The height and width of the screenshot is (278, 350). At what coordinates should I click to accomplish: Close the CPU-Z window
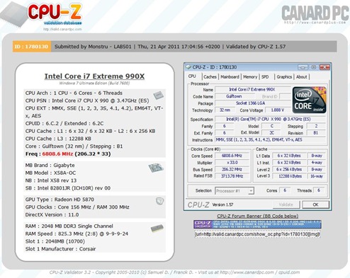(x=324, y=67)
